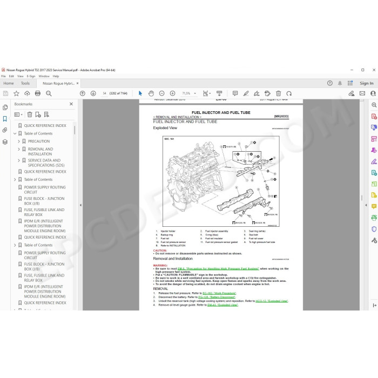Screen dimensions: 378x378
Task: Delete page with trash icon
Action: tap(279, 93)
